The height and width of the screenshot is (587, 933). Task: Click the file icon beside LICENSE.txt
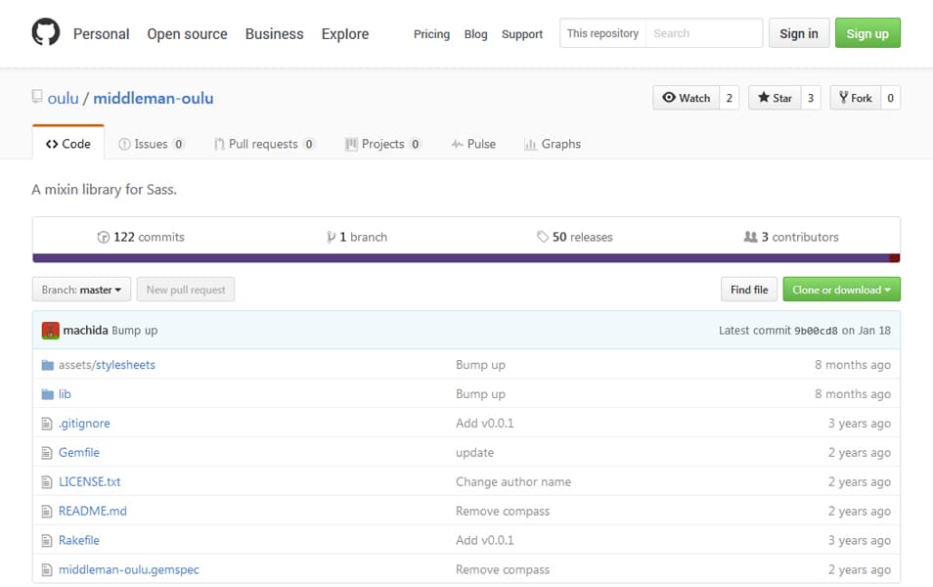(46, 482)
